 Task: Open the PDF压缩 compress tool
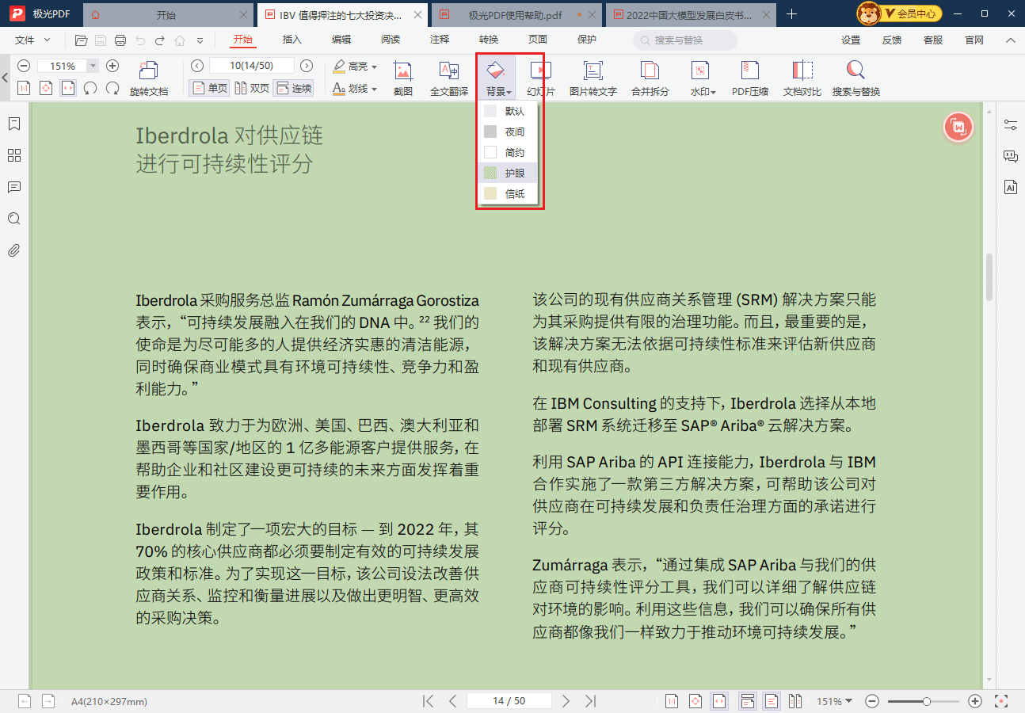750,78
